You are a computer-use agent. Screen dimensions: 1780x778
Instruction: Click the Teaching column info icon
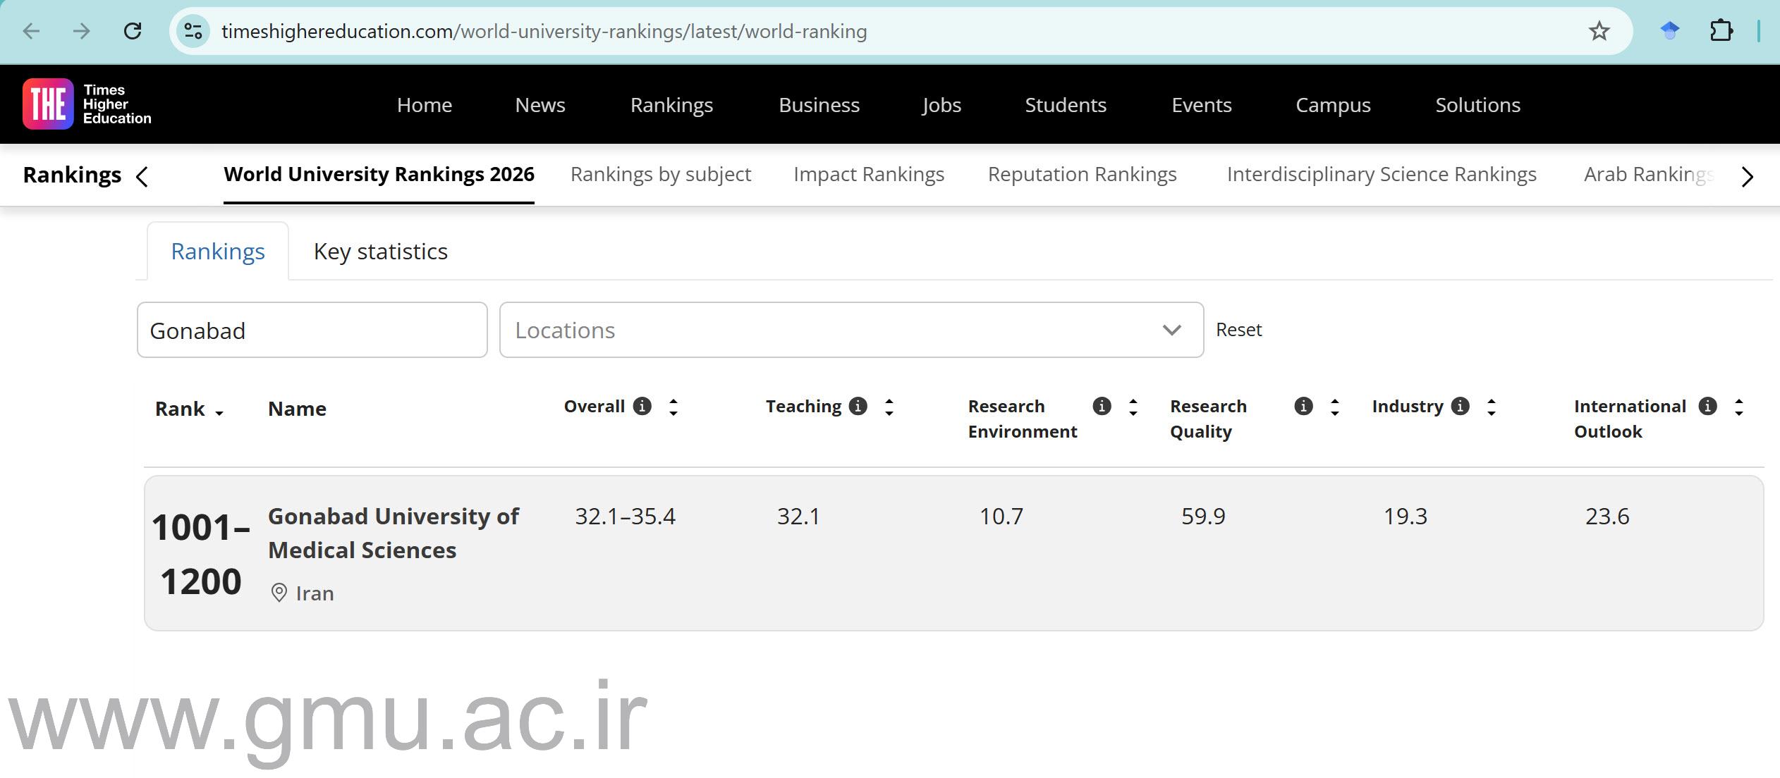point(858,406)
